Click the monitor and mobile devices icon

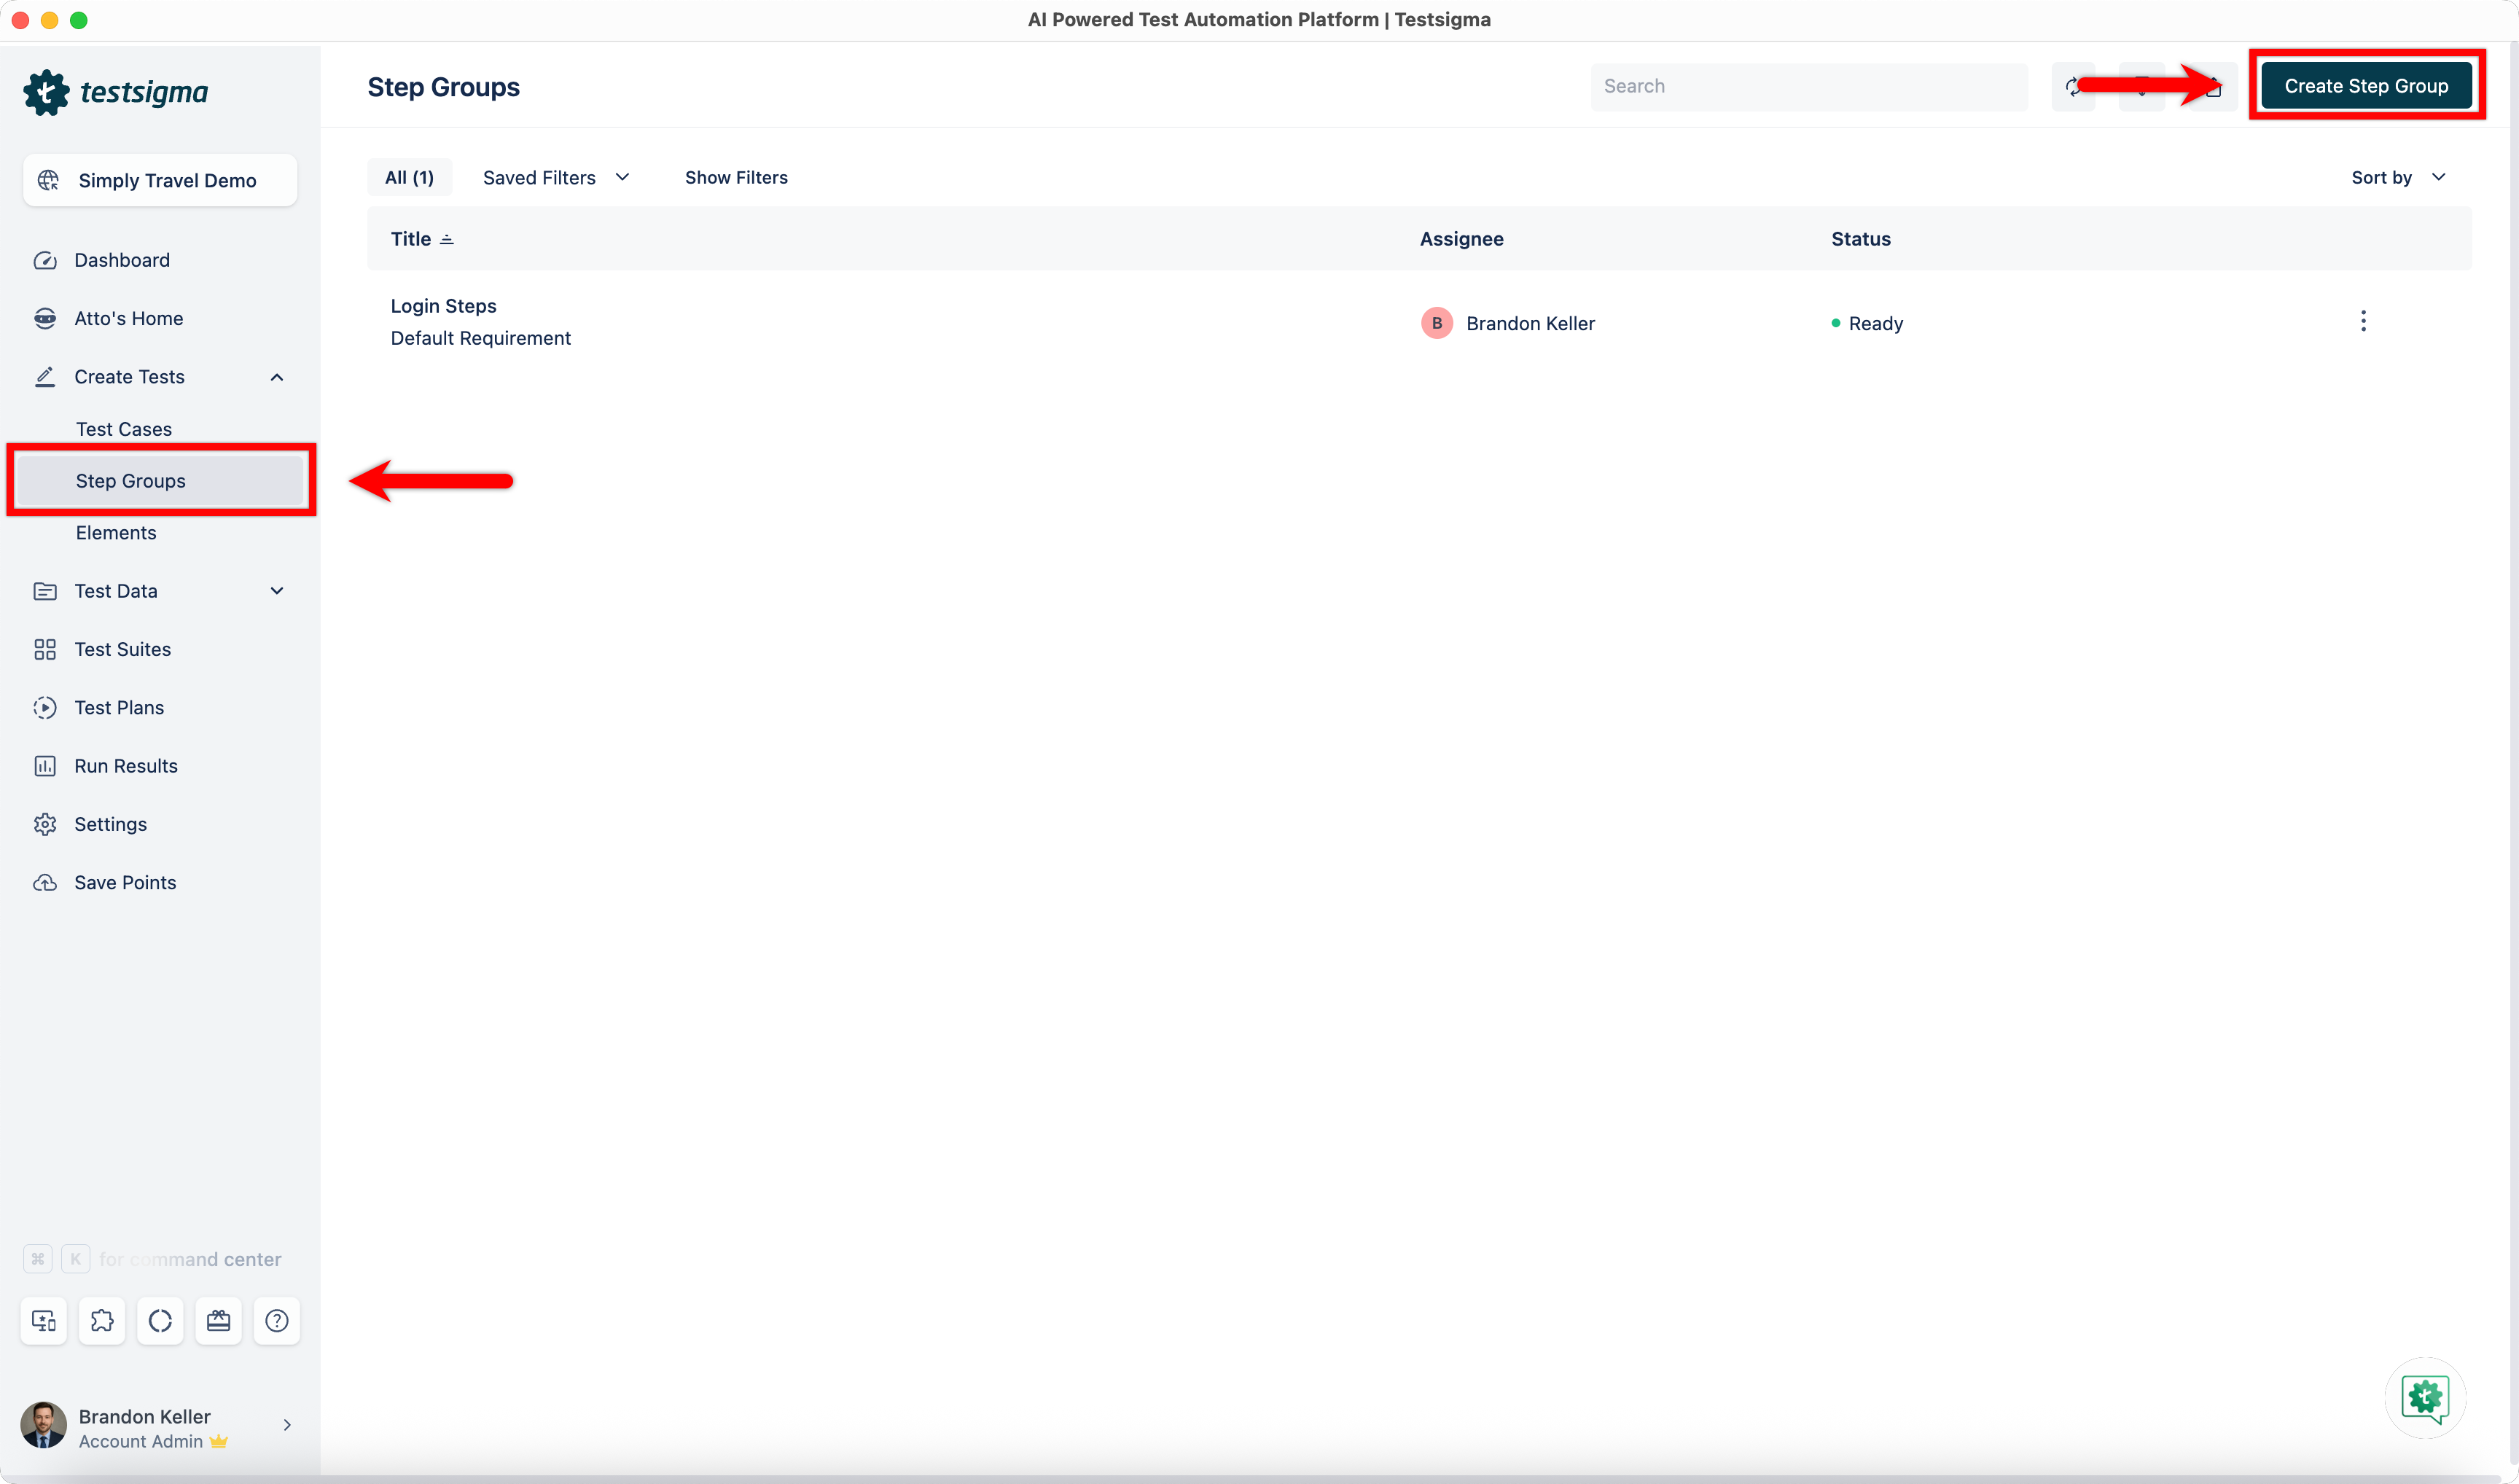tap(44, 1321)
